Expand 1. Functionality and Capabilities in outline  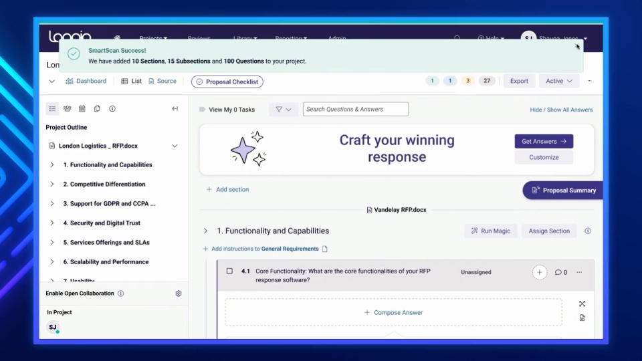(x=52, y=164)
